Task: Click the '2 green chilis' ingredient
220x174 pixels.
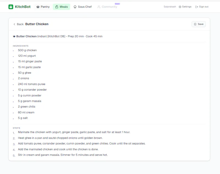Action: (x=27, y=107)
